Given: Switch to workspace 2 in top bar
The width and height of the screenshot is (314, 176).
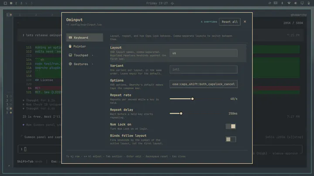Looking at the screenshot, I should (16, 3).
